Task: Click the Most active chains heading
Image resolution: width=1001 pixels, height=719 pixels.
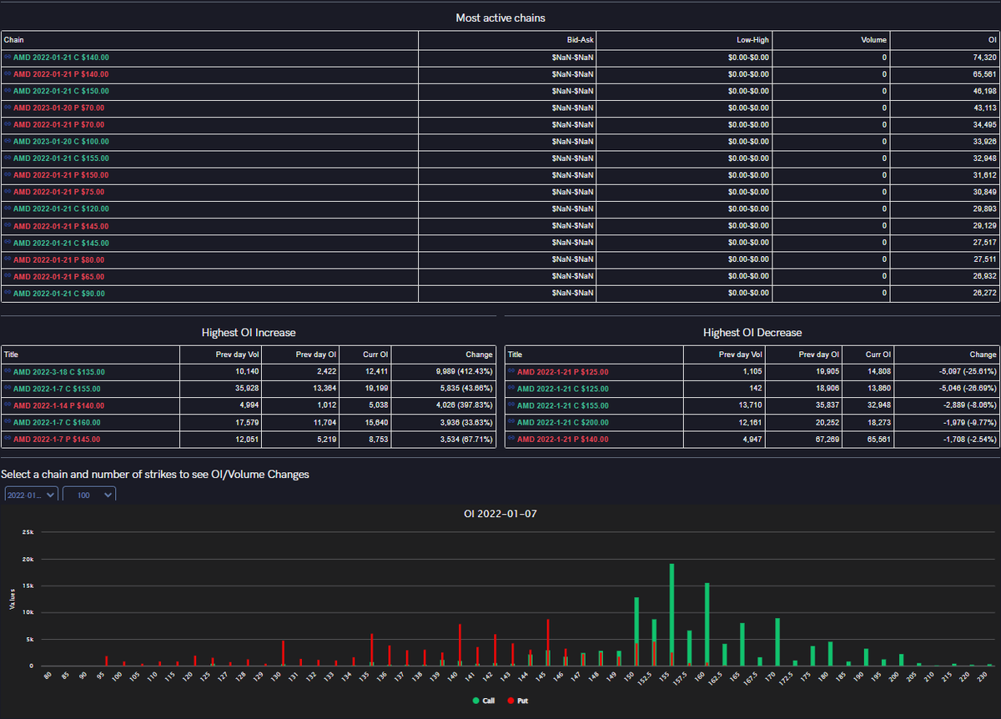Action: [500, 18]
